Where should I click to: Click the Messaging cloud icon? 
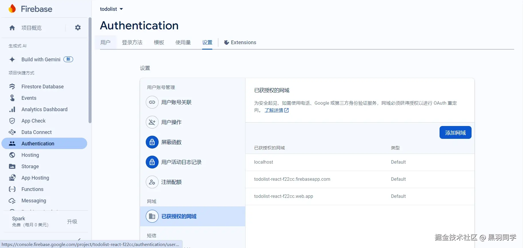(12, 201)
